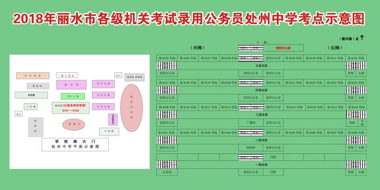Select the 第0113考场 room cell
Viewport: 380px width, 190px height.
point(293,107)
